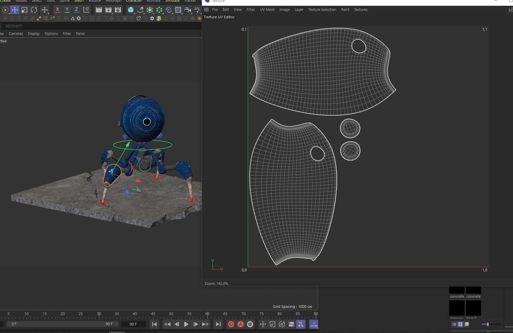Click the Redshift gear settings icon

click(79, 18)
